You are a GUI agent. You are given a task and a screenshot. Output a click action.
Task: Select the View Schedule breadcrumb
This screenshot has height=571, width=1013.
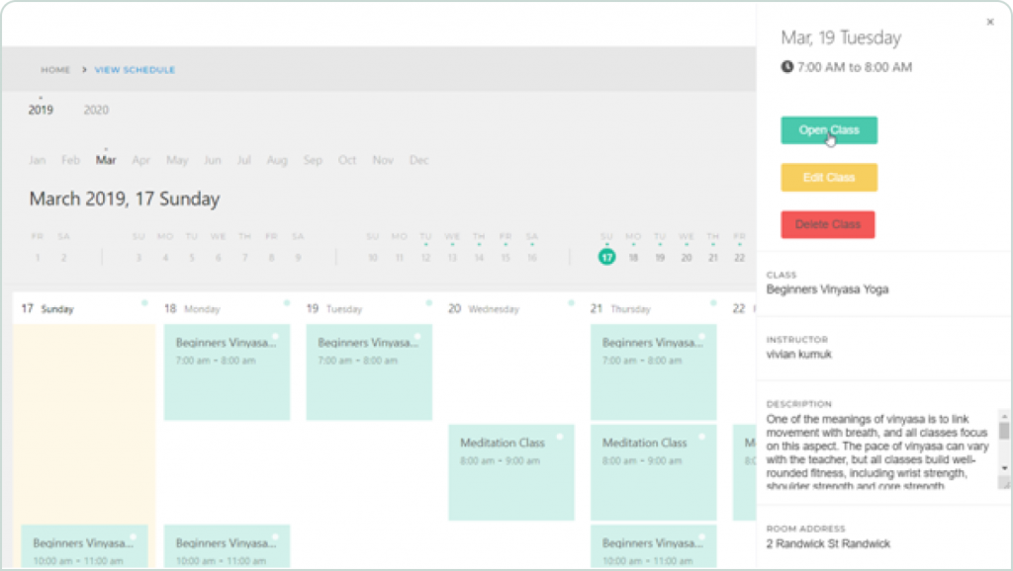click(134, 70)
